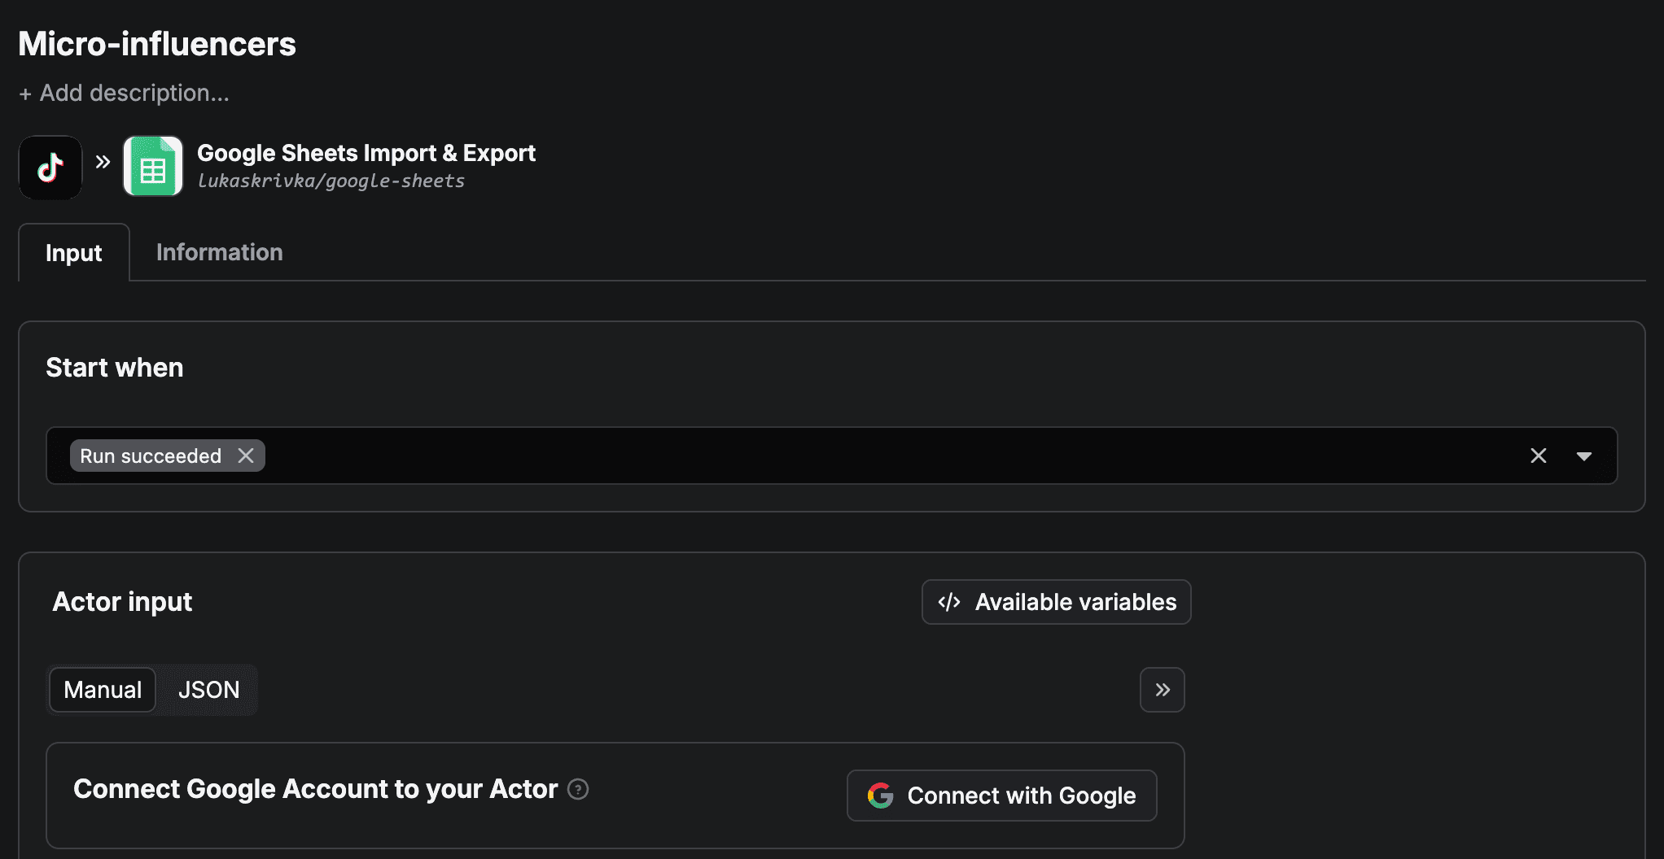Click Add description under Micro-influencers

coord(123,93)
